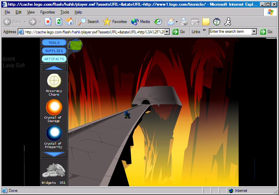This screenshot has height=195, width=279.
Task: Expand the search term dropdown arrow
Action: pos(254,32)
